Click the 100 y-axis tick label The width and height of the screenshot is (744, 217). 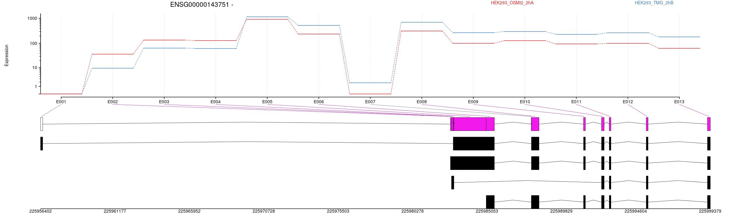pos(33,44)
